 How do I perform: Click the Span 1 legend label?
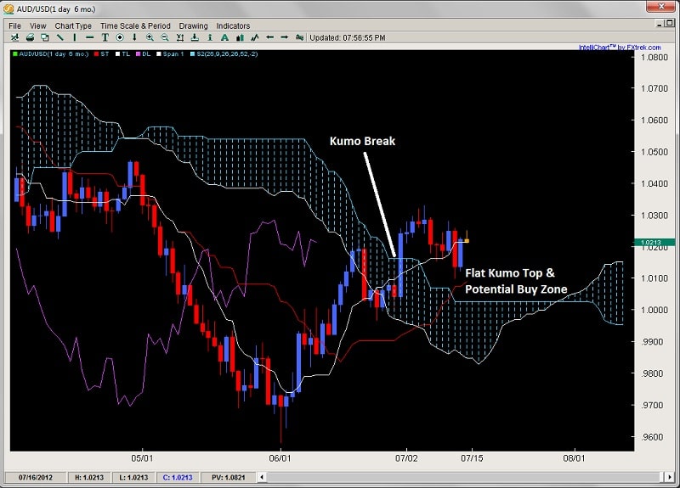[x=173, y=54]
